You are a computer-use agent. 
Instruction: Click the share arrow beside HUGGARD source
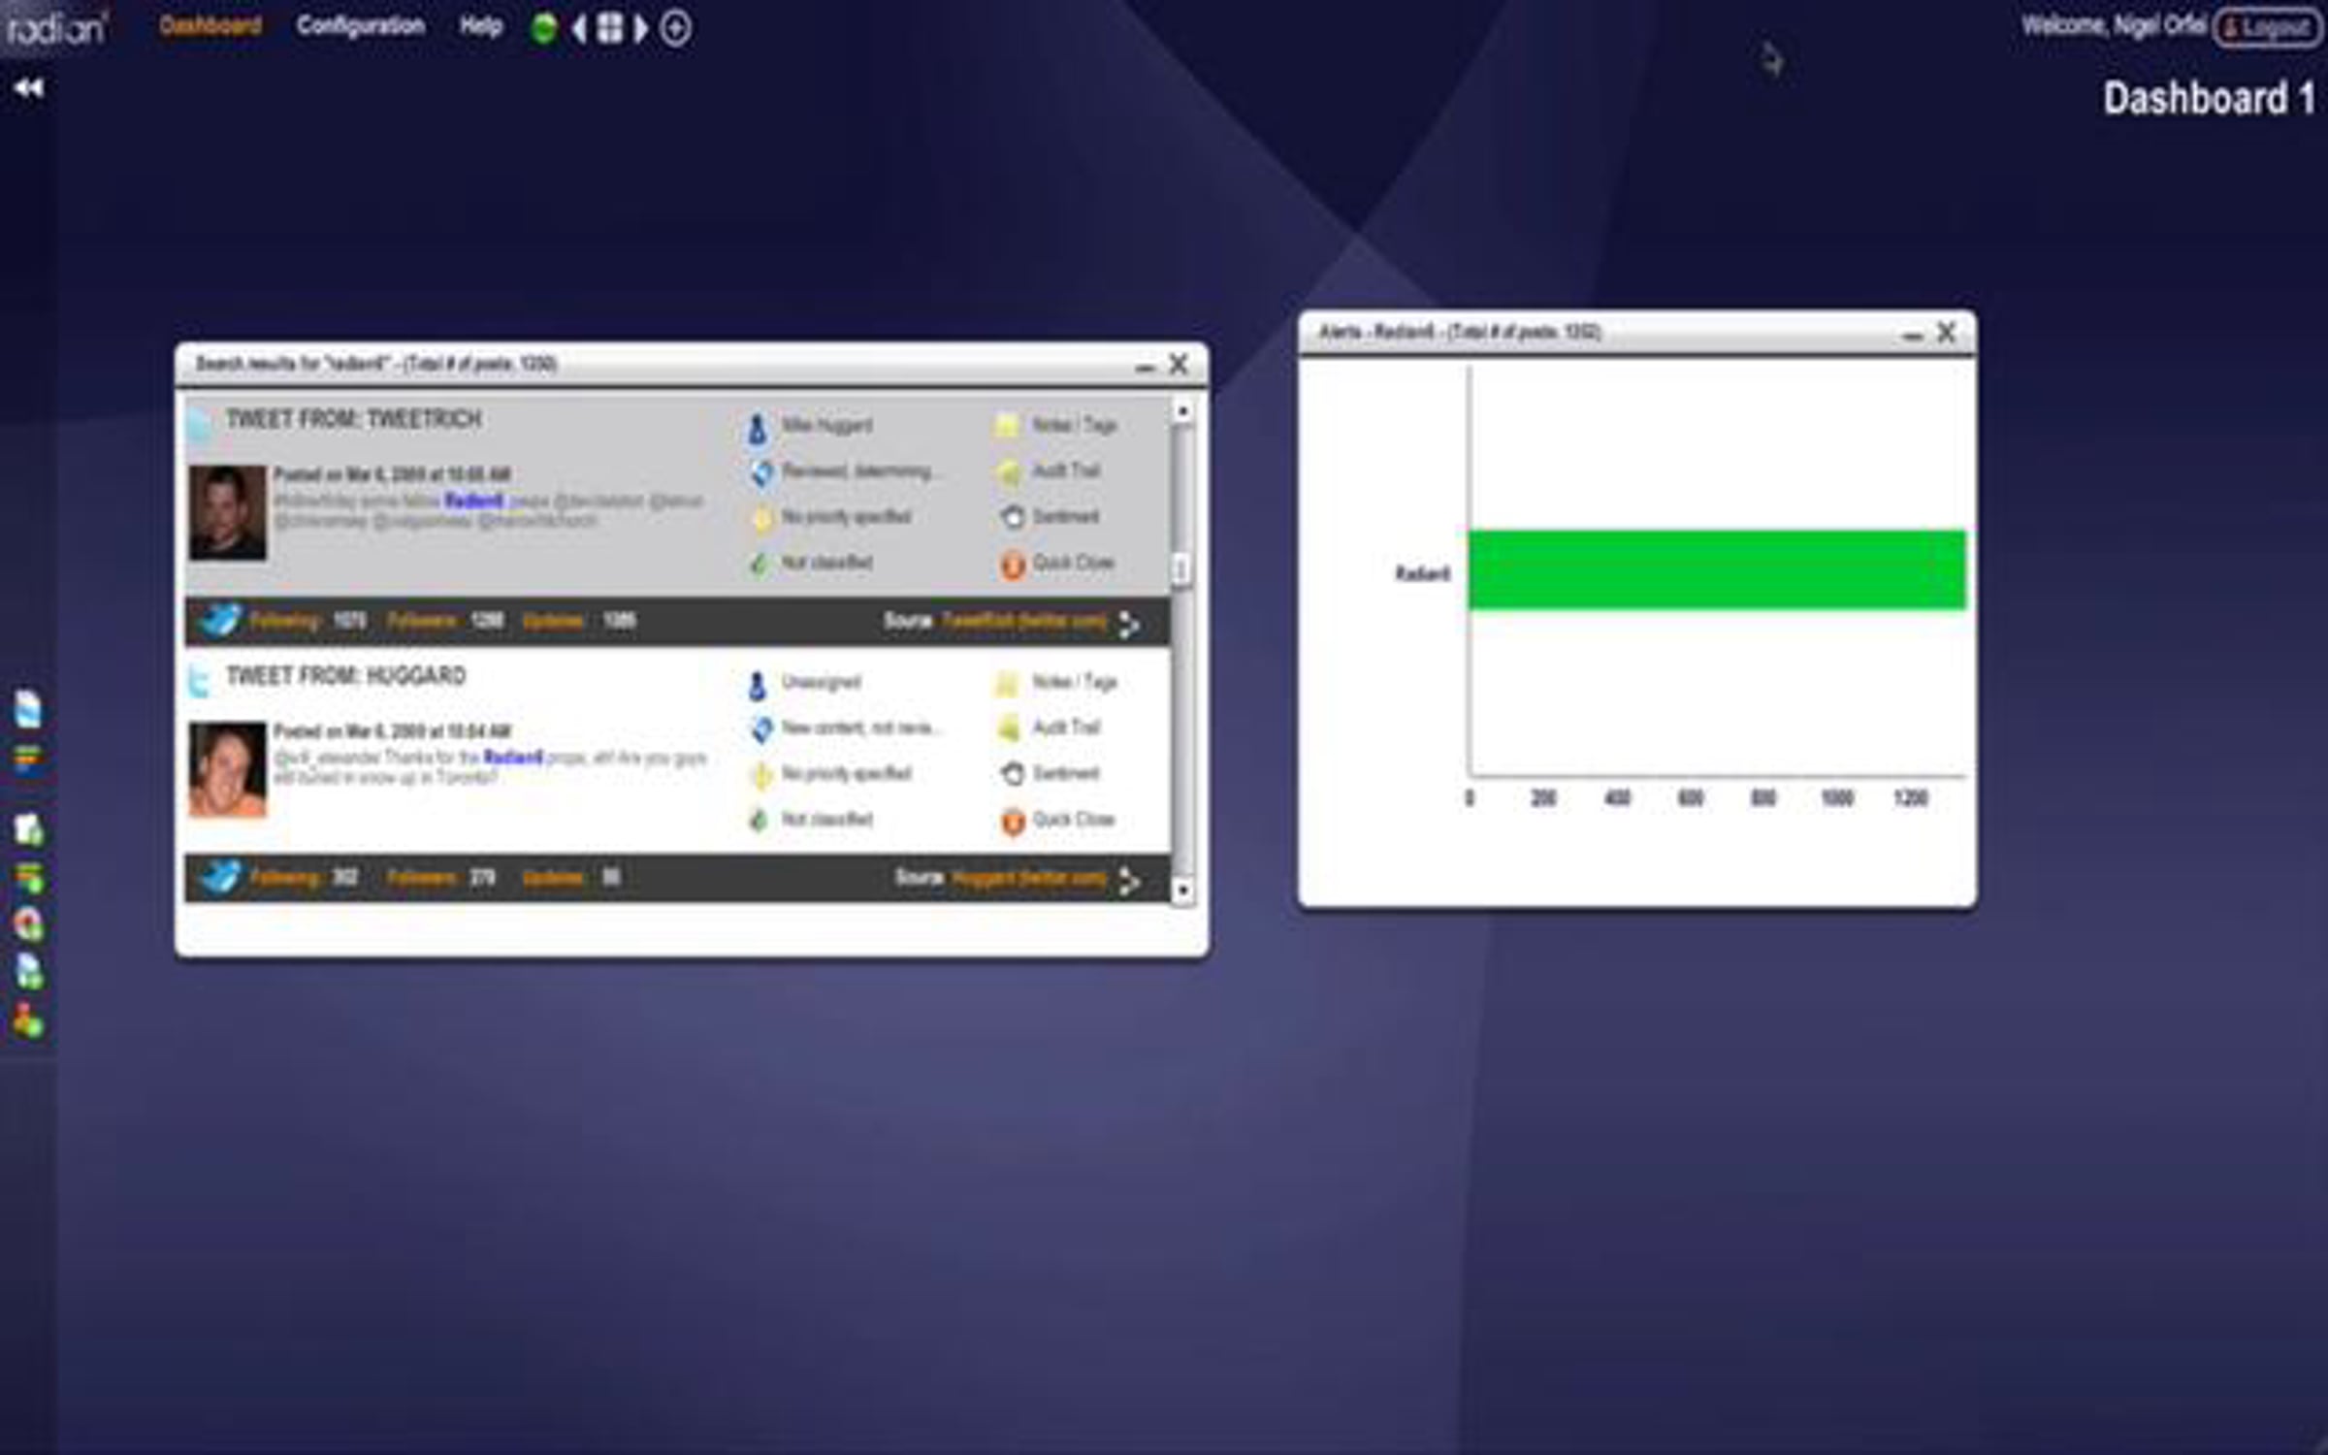tap(1128, 880)
